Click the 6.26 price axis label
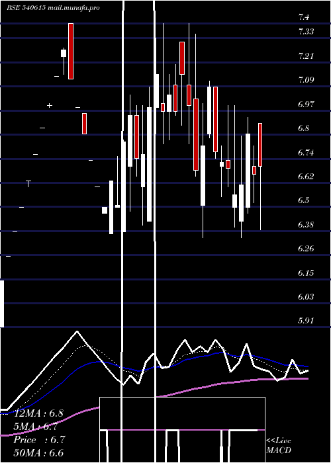 click(306, 249)
